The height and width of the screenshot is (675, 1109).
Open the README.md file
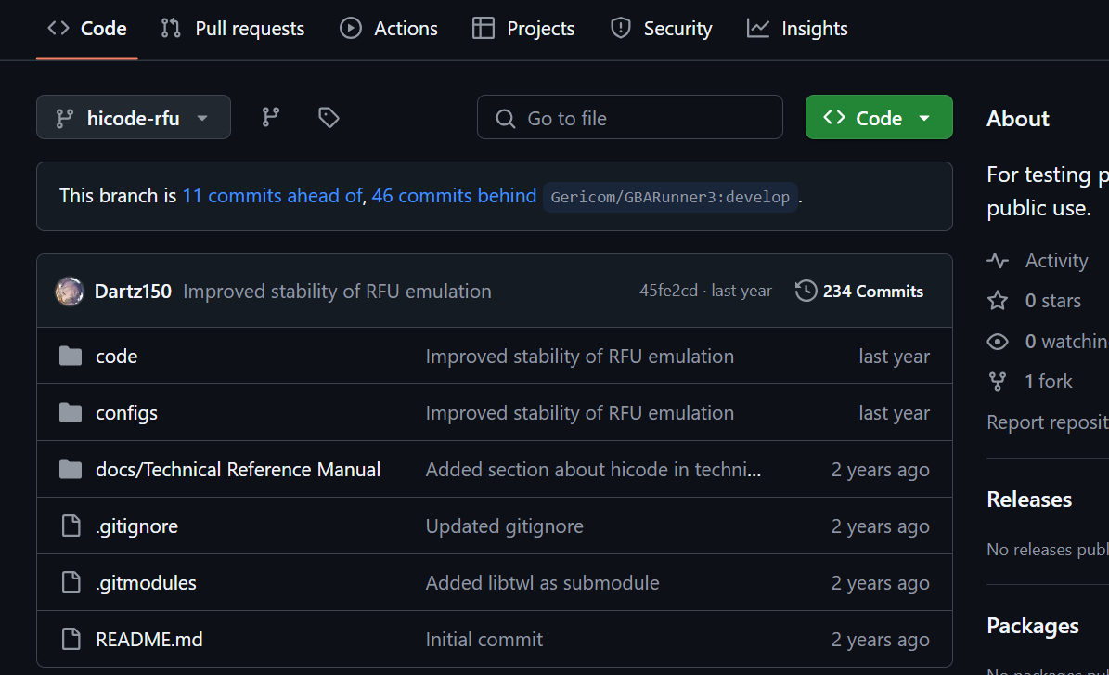pos(149,639)
